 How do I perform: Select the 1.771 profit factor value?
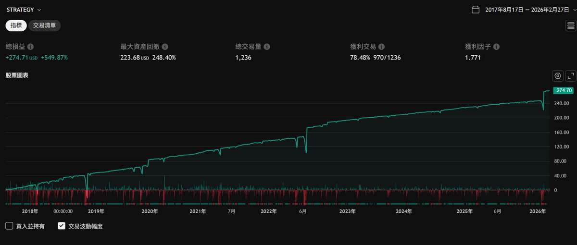(473, 58)
